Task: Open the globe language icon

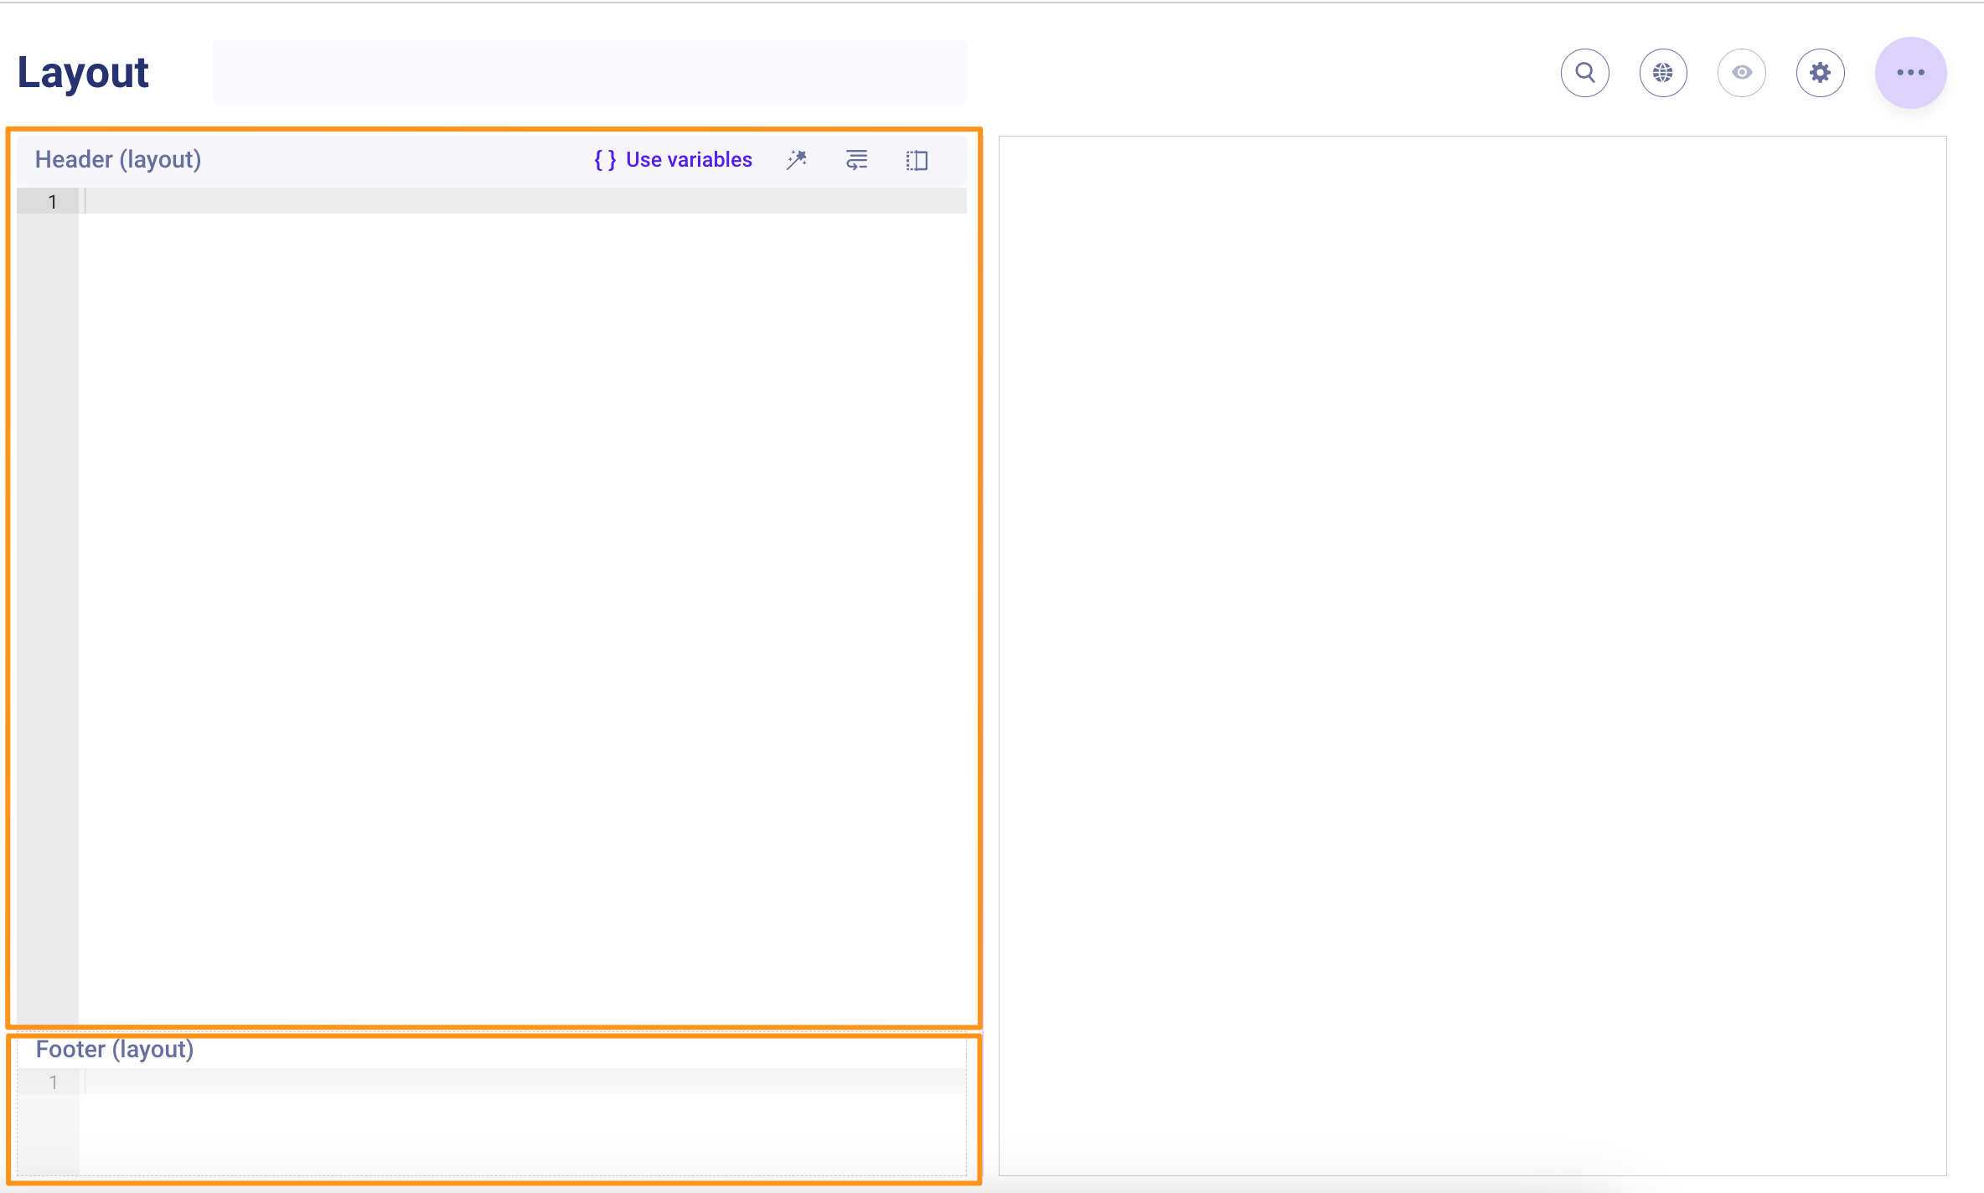Action: 1663,73
